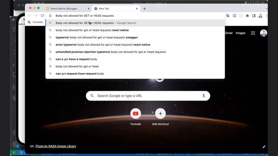
Task: Close the React Native Debugger tab
Action: click(89, 9)
